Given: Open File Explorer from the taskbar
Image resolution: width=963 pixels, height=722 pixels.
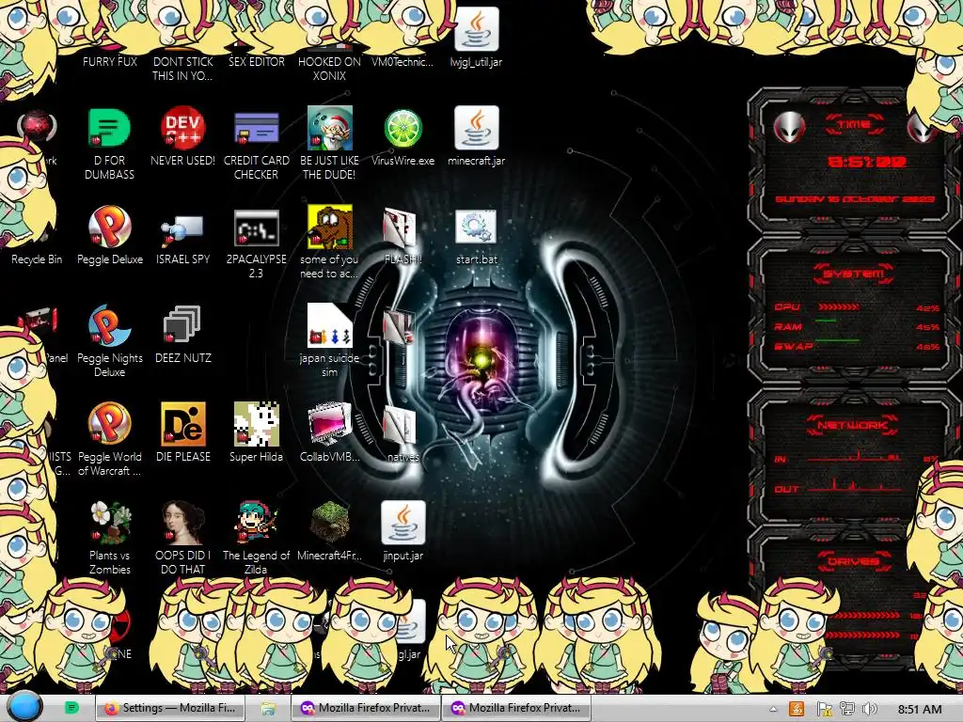Looking at the screenshot, I should 268,709.
